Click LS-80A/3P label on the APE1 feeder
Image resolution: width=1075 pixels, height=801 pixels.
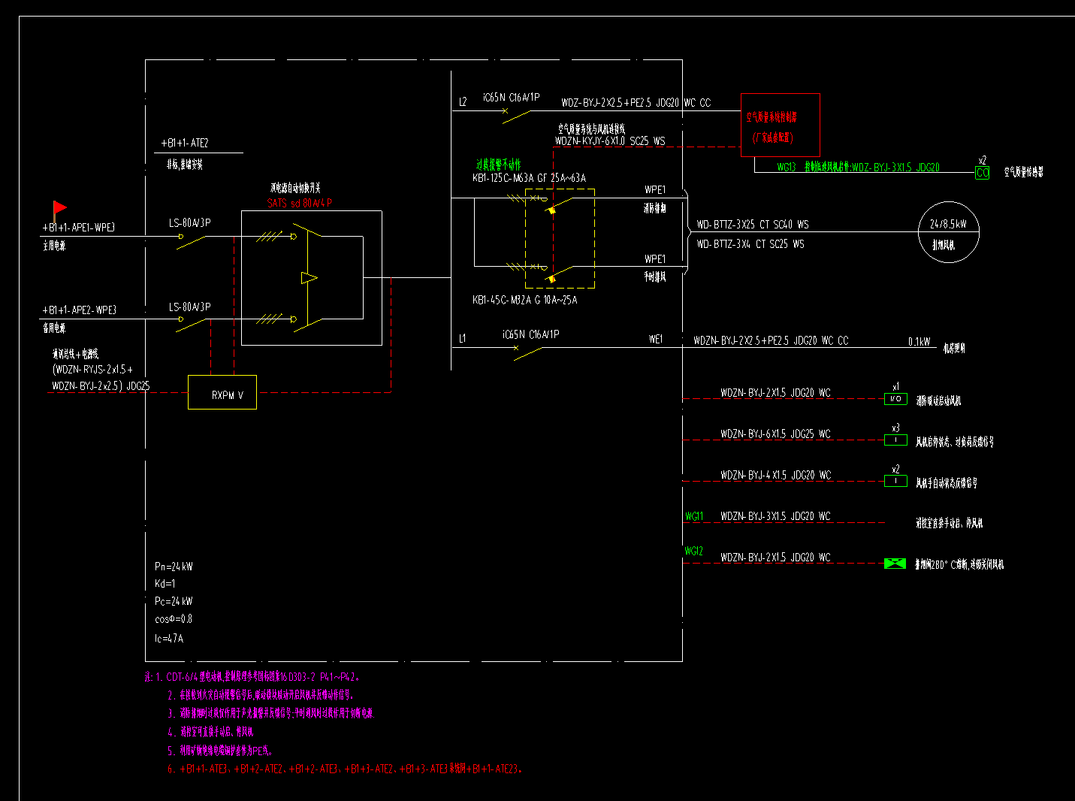pyautogui.click(x=189, y=223)
